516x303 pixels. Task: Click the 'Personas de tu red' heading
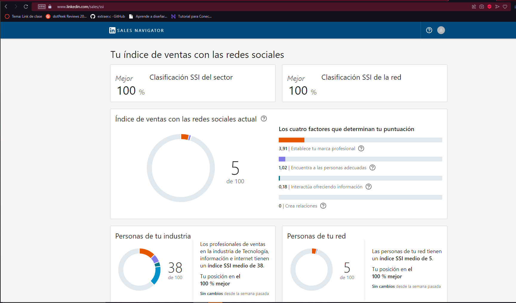pyautogui.click(x=316, y=236)
